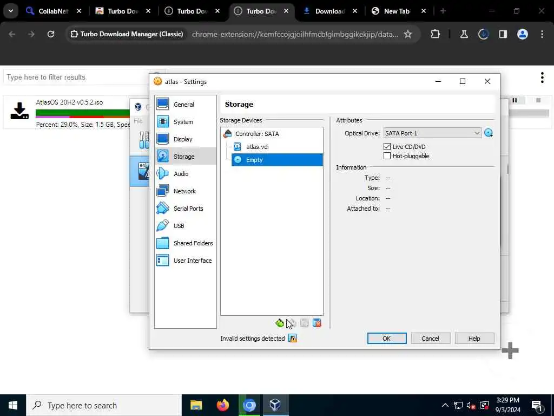Image resolution: width=554 pixels, height=416 pixels.
Task: Open the notification center icon
Action: (x=537, y=406)
